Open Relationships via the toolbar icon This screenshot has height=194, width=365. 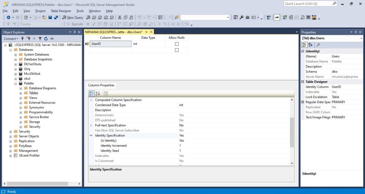(285, 17)
